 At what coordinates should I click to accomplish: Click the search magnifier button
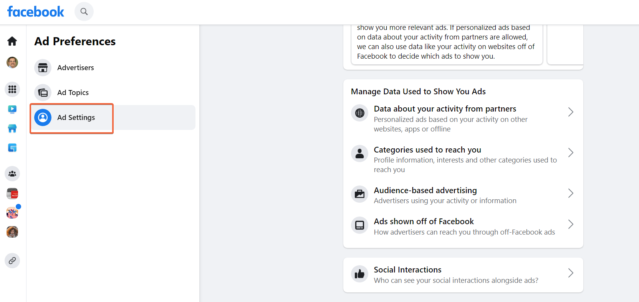(84, 11)
